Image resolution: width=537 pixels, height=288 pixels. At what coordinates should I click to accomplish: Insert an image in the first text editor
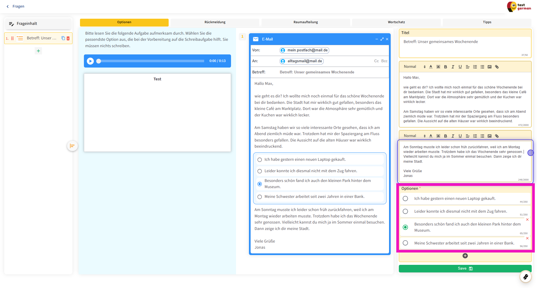pyautogui.click(x=489, y=67)
